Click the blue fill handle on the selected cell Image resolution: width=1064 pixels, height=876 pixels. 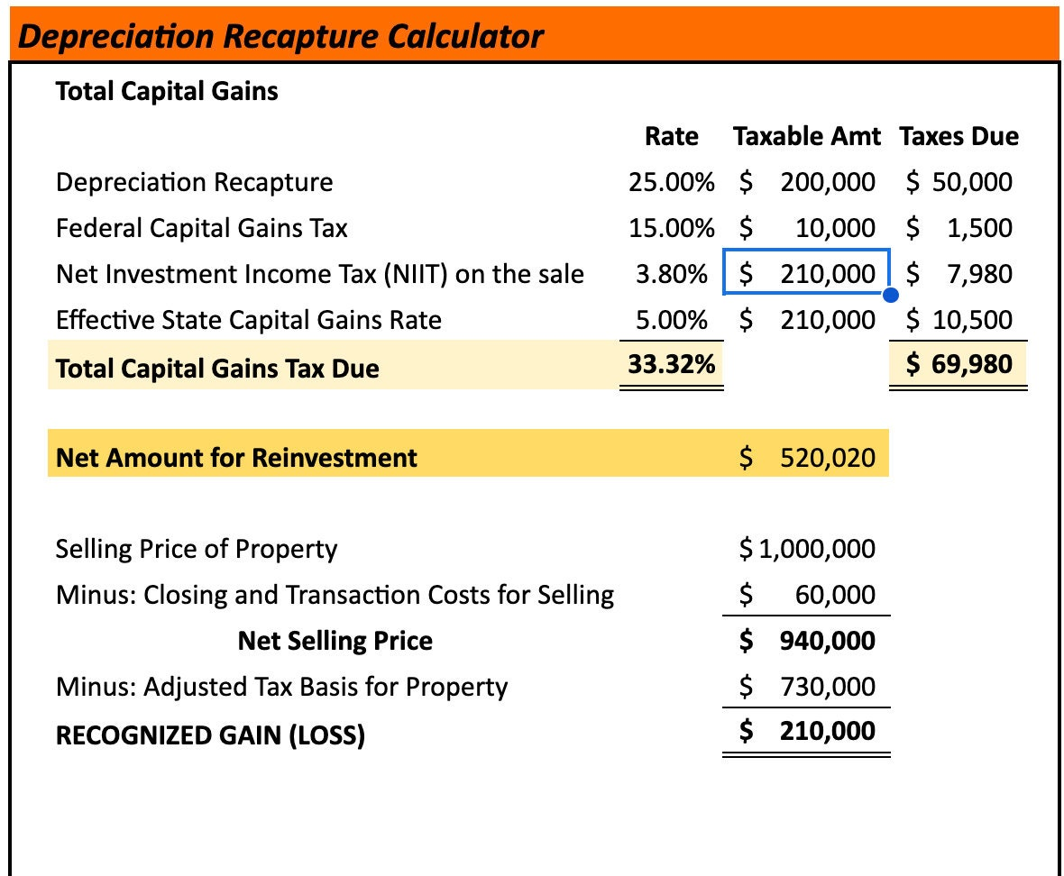(891, 295)
